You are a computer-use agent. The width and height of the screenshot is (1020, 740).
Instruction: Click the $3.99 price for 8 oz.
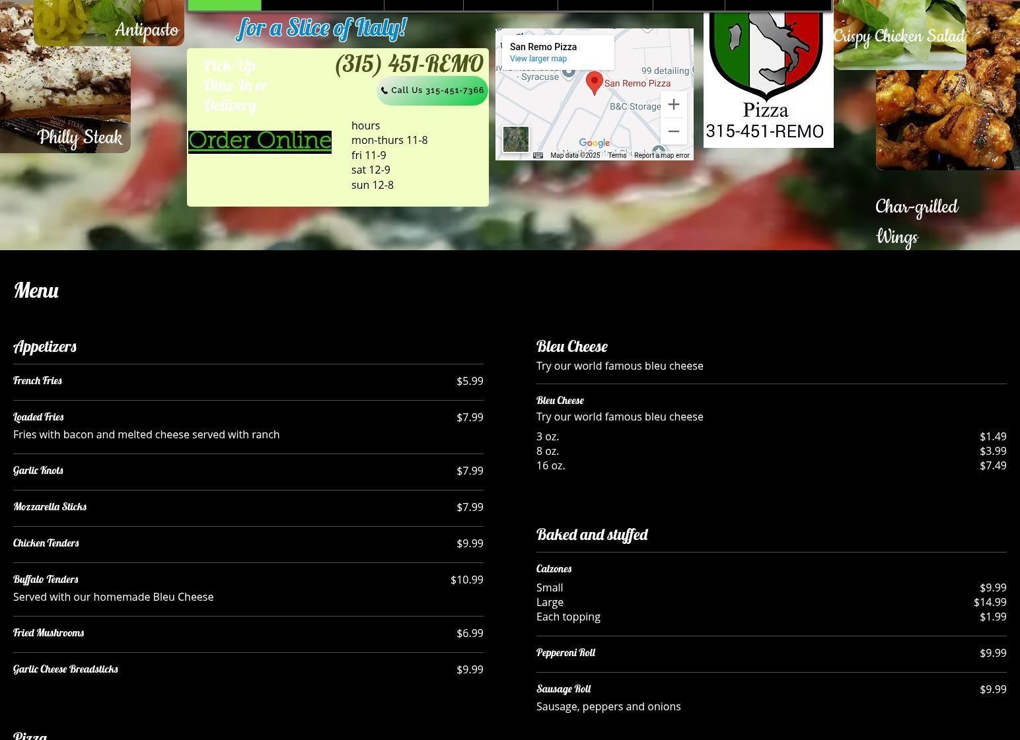(993, 451)
